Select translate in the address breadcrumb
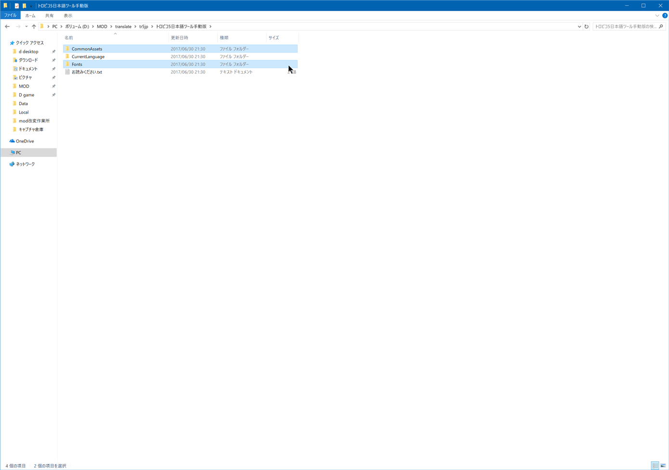The width and height of the screenshot is (669, 470). (123, 26)
